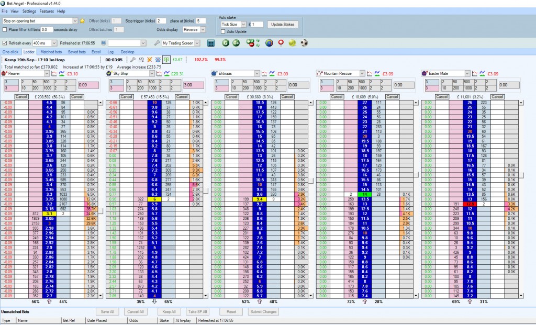Open Reaver's red price chart icon

click(54, 73)
